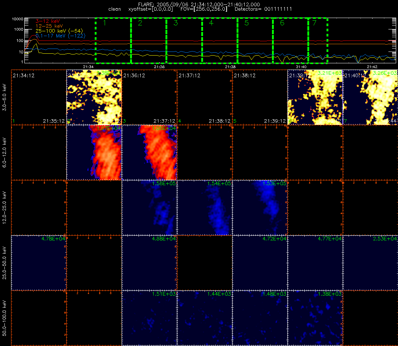Select interval marker 1 on the light curve
The image size is (398, 346).
[x=105, y=23]
